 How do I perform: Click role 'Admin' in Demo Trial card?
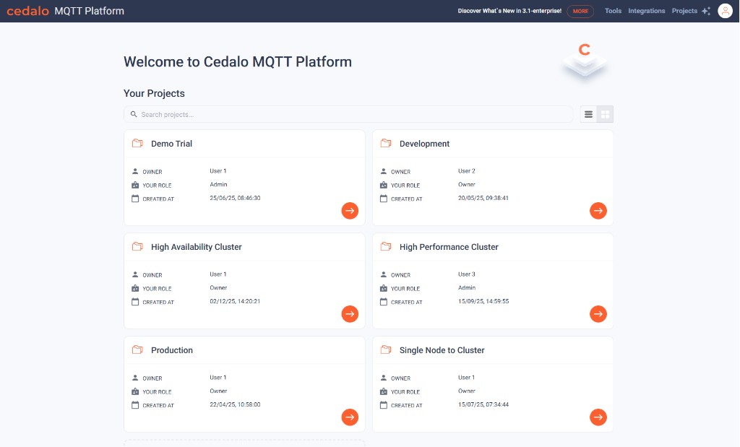[x=218, y=185]
